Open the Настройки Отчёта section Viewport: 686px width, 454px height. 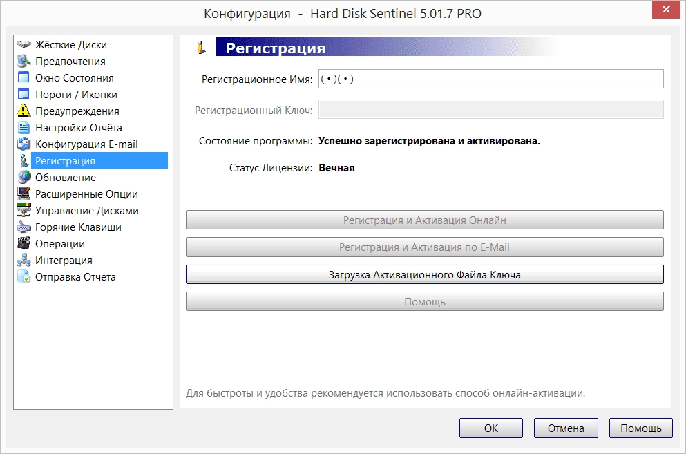79,128
